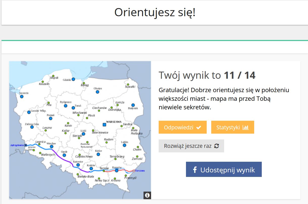Click the Jędrzychowice route endpoint label
The width and height of the screenshot is (308, 204).
[17, 145]
